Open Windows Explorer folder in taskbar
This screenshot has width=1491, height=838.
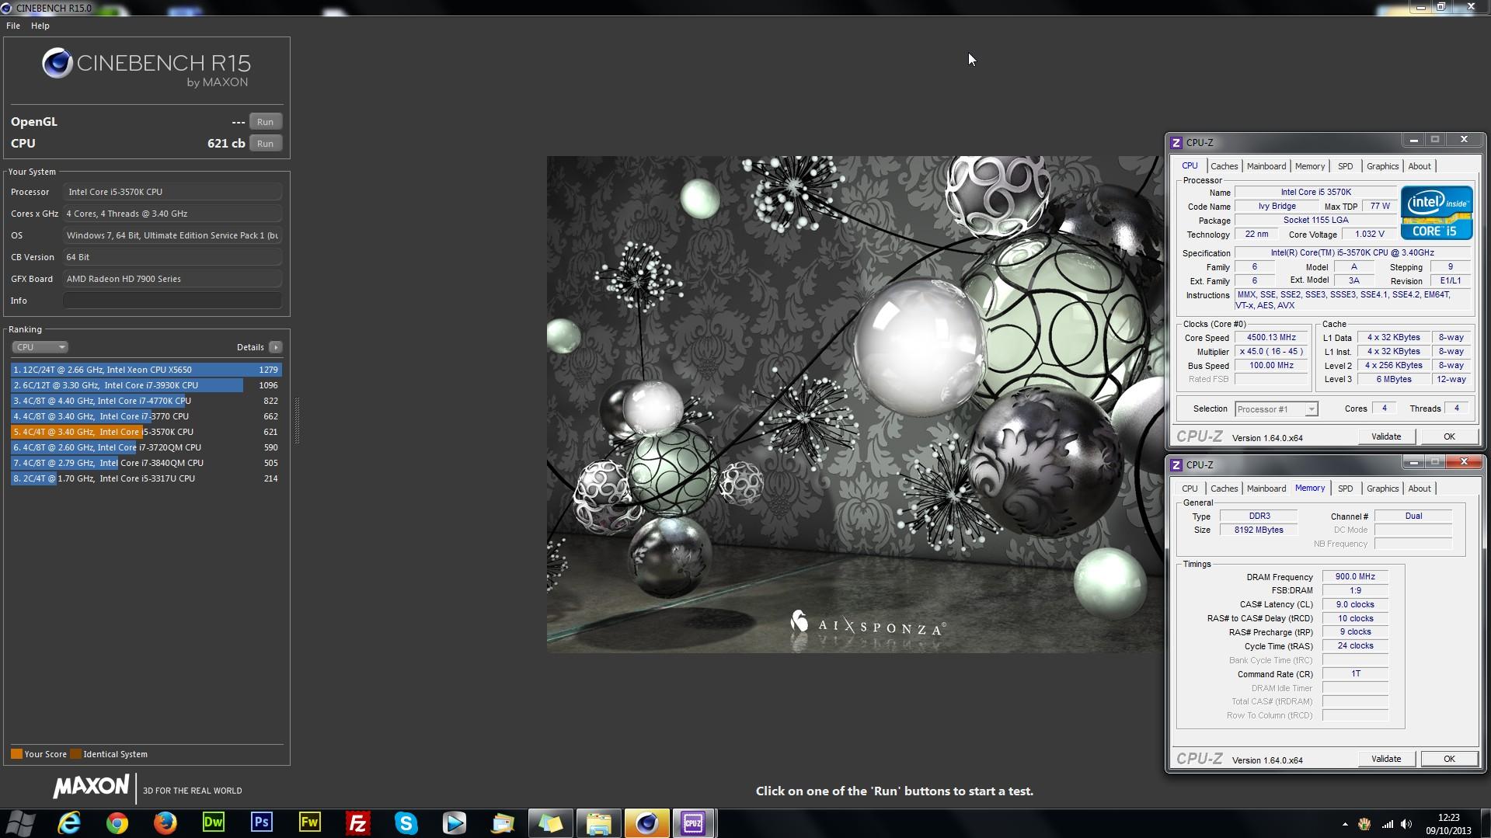point(598,822)
